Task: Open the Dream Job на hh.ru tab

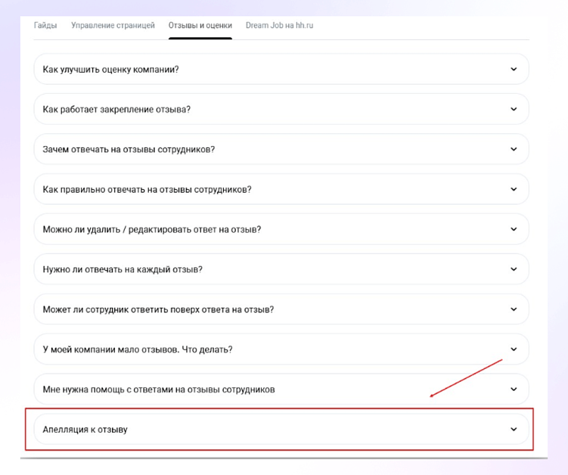Action: [279, 26]
